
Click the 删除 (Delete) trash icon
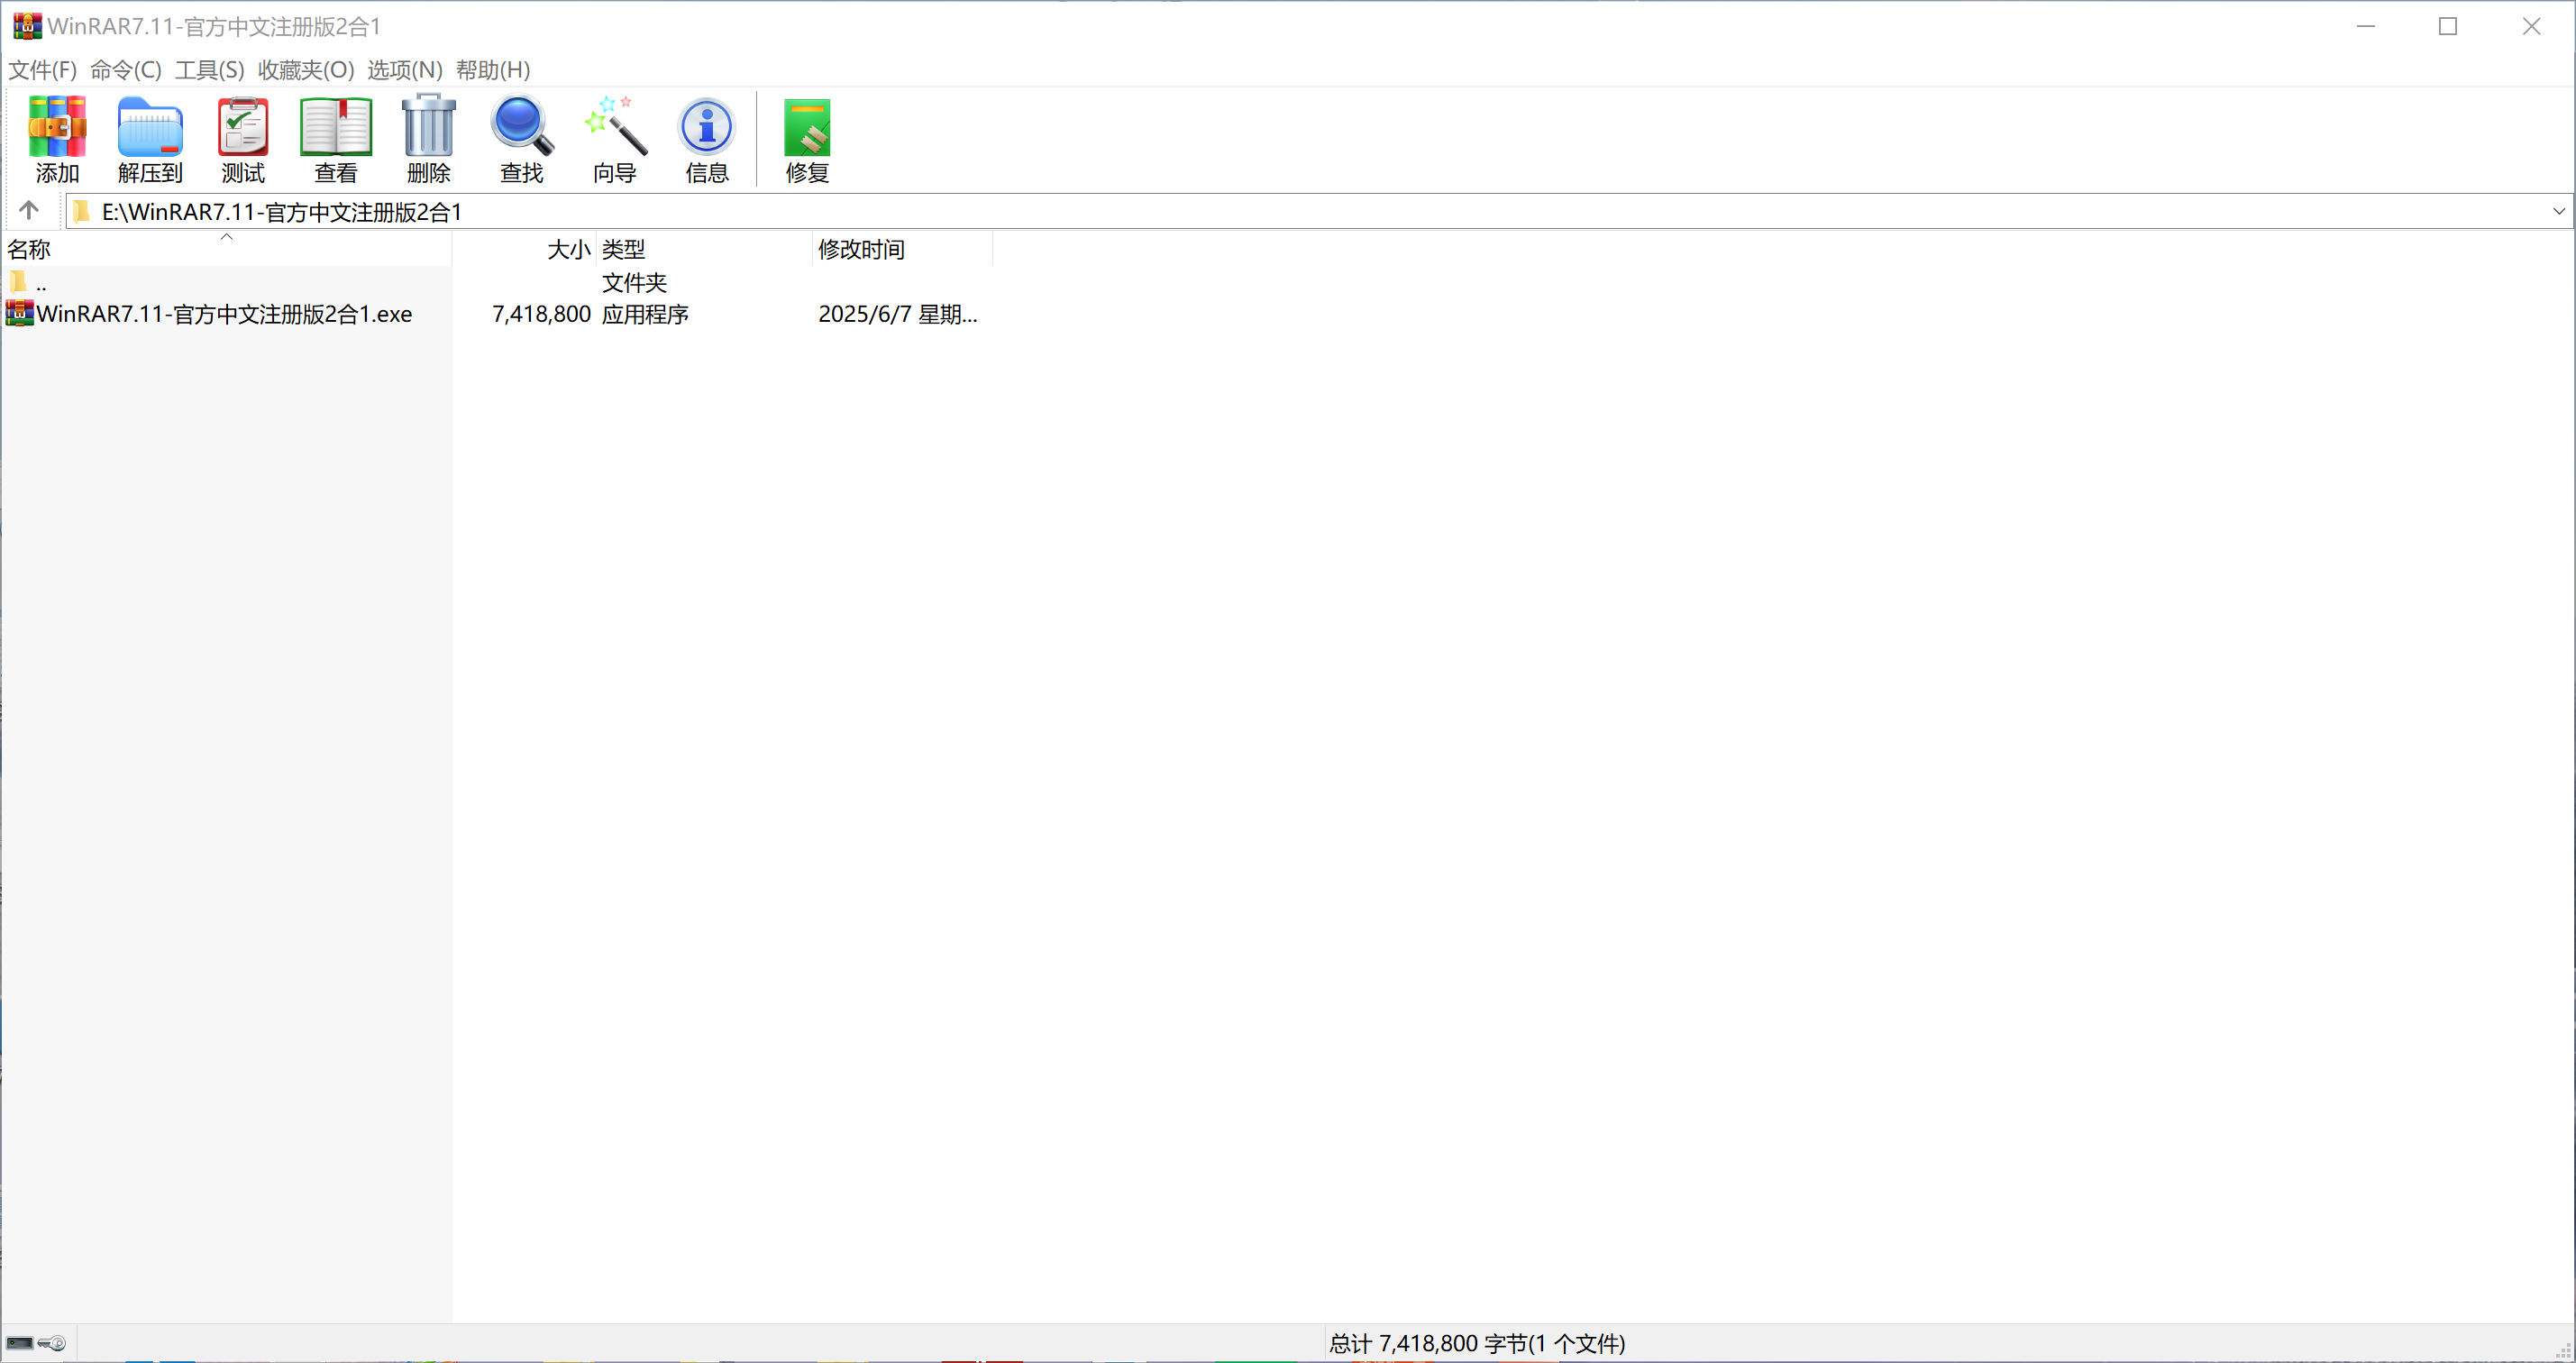coord(429,139)
